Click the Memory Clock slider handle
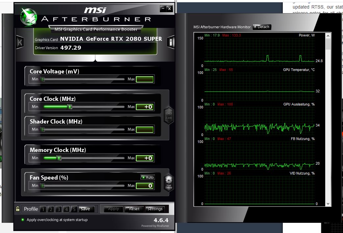This screenshot has height=233, width=343. (59, 158)
